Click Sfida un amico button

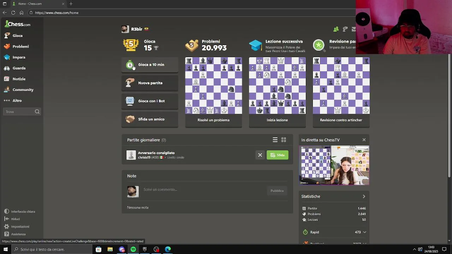pos(150,119)
